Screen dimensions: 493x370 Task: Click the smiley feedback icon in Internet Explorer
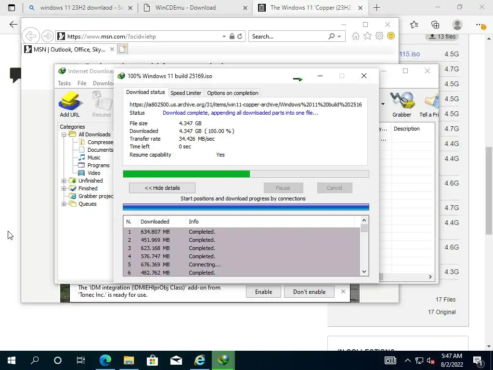tap(391, 36)
